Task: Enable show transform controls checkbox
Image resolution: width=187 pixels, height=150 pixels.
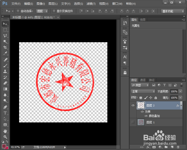Action: (x=54, y=11)
